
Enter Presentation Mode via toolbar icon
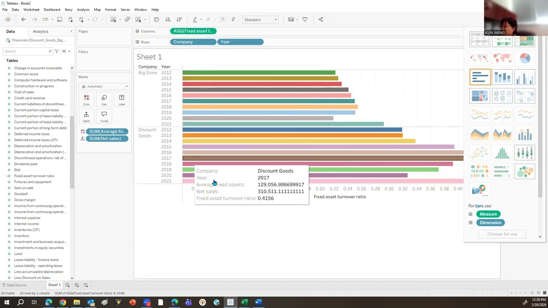[305, 19]
